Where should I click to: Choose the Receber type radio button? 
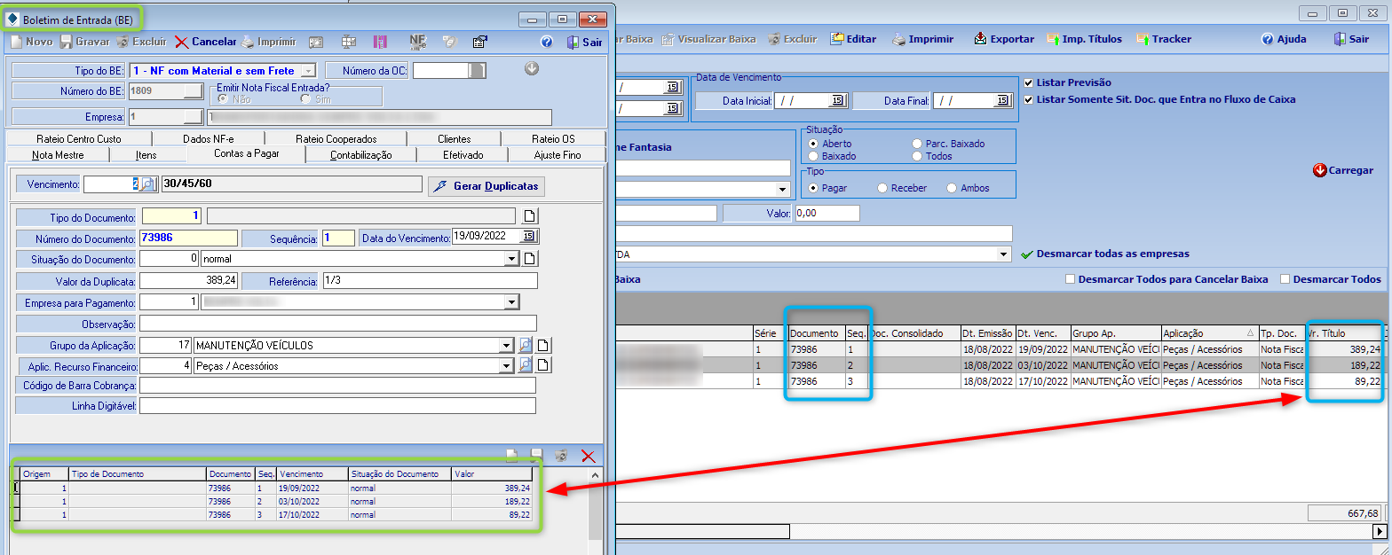coord(882,188)
